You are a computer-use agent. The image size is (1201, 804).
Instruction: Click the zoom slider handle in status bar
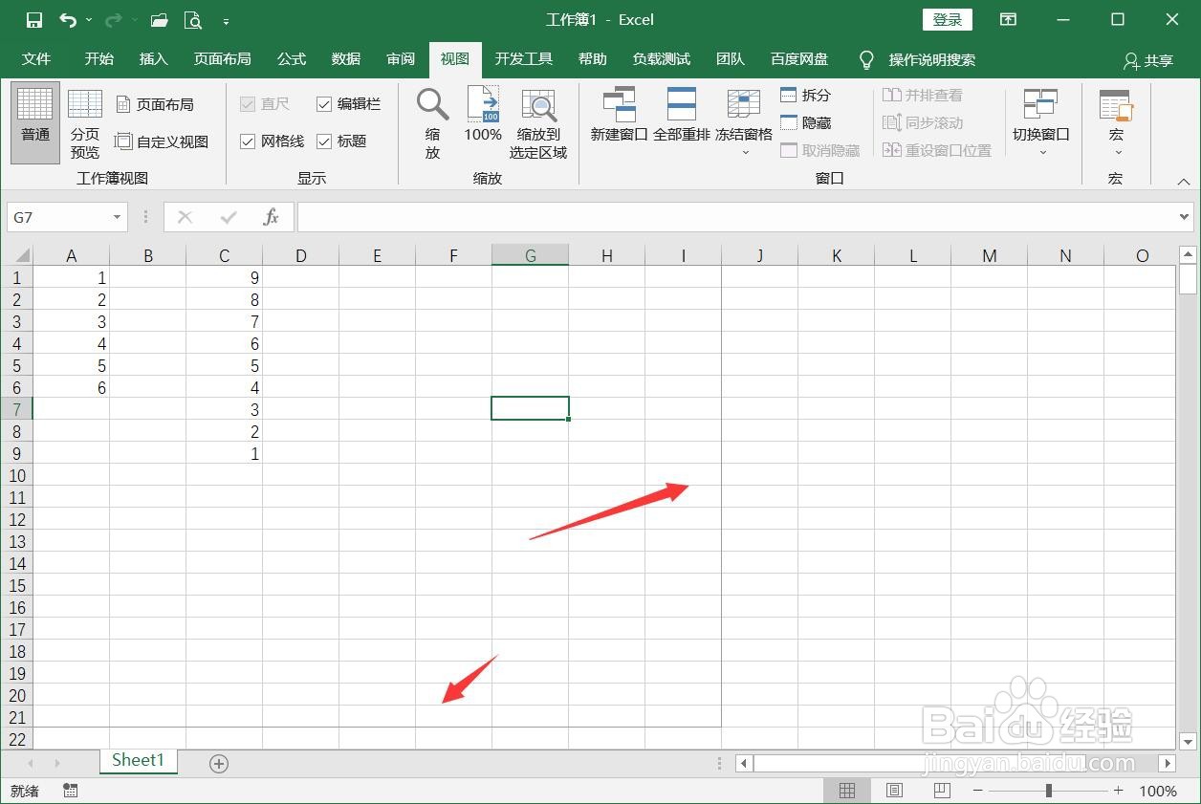tap(1049, 791)
